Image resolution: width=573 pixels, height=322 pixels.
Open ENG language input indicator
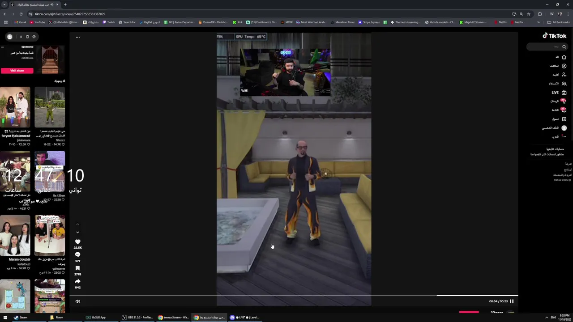click(553, 318)
